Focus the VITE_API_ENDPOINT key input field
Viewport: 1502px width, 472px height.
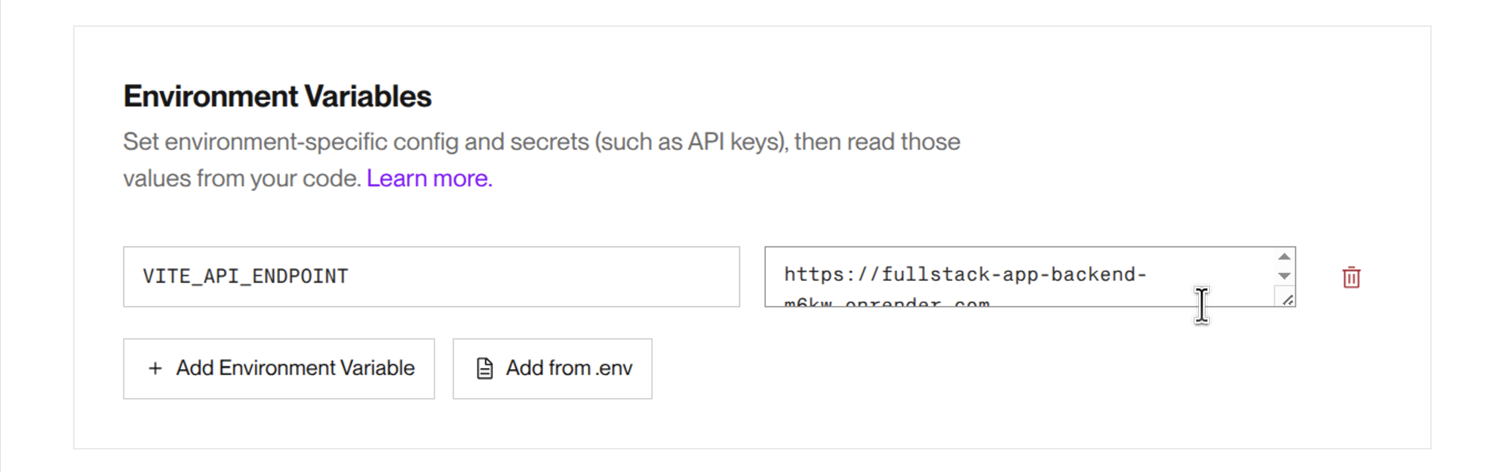point(431,277)
